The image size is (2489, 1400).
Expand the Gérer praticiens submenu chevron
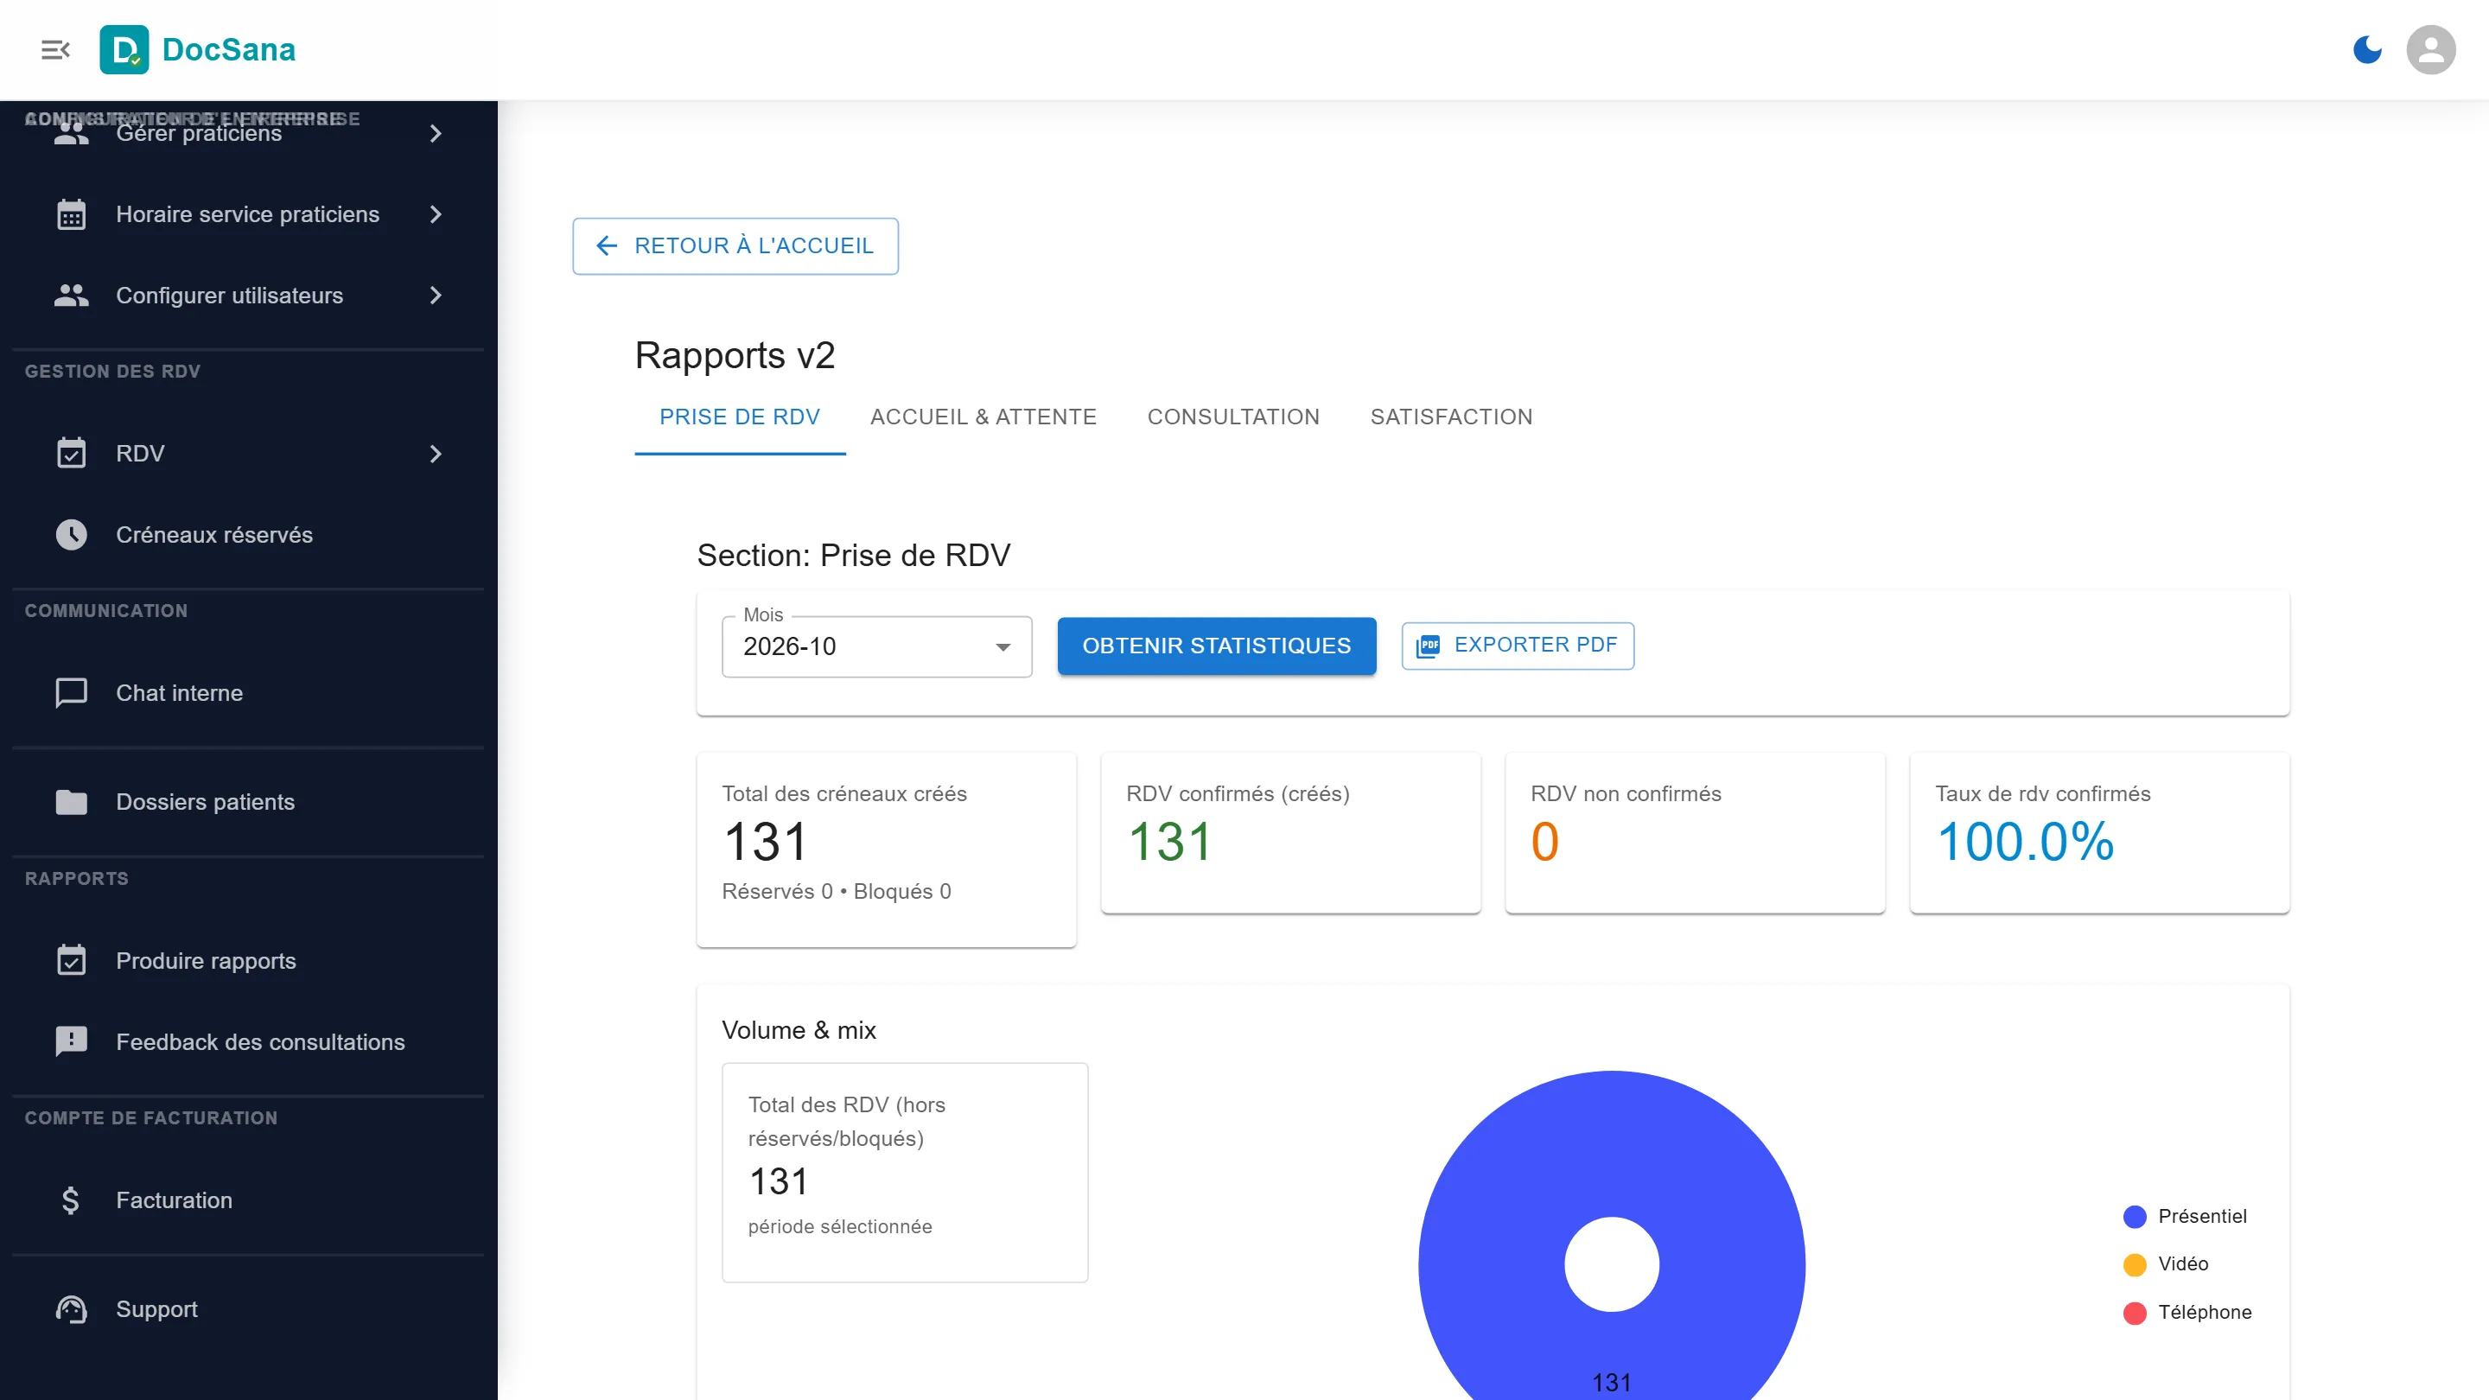coord(436,133)
